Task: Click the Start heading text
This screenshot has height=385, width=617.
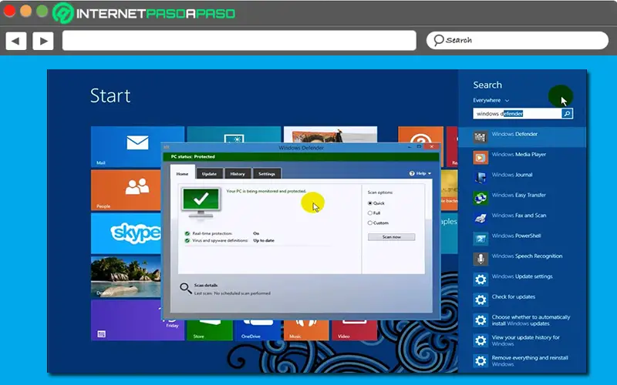Action: [x=110, y=95]
